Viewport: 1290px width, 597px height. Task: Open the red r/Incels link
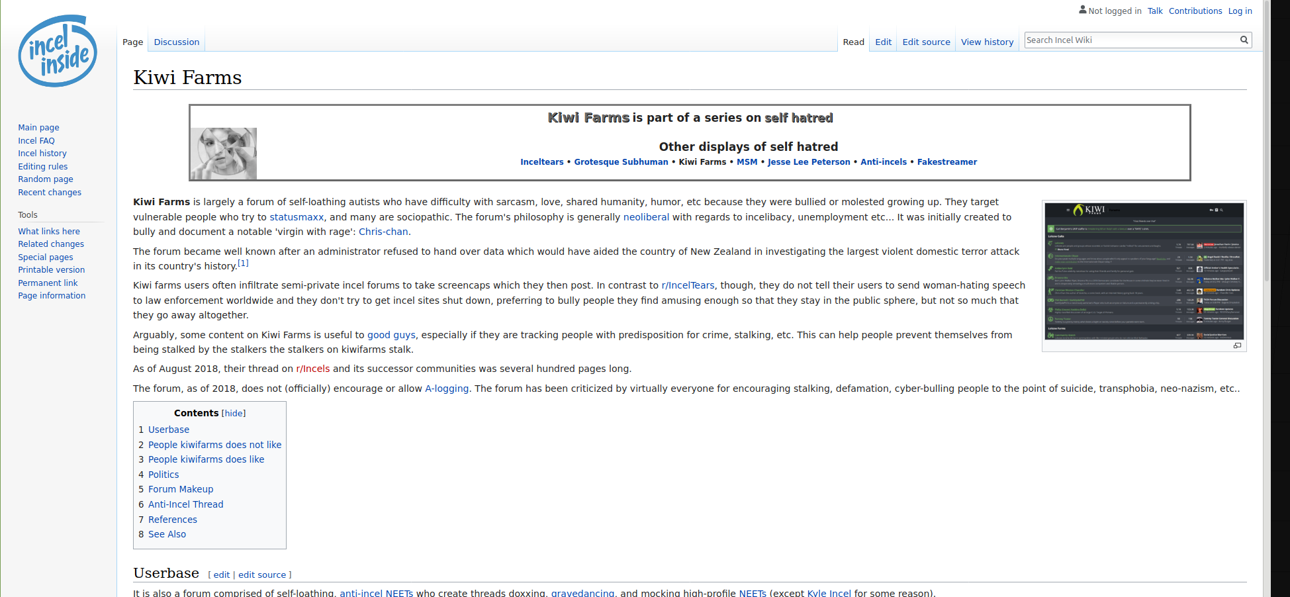pos(312,369)
